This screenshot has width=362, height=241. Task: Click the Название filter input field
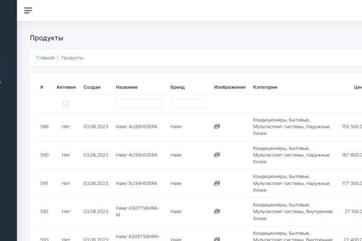(139, 104)
